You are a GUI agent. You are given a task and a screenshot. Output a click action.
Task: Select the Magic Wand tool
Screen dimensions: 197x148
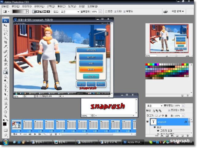point(6,38)
